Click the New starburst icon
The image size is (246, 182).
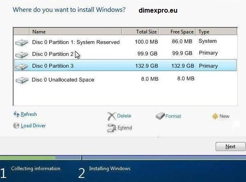point(215,116)
